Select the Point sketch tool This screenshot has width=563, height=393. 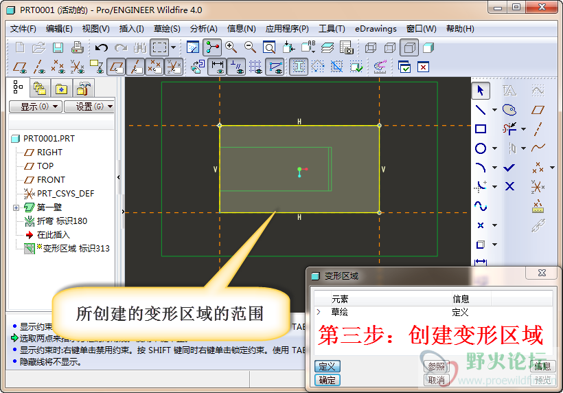481,225
